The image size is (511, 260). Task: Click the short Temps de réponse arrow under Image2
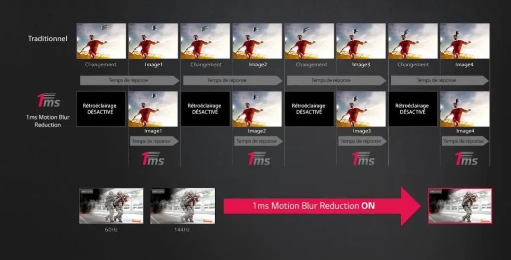click(x=257, y=141)
